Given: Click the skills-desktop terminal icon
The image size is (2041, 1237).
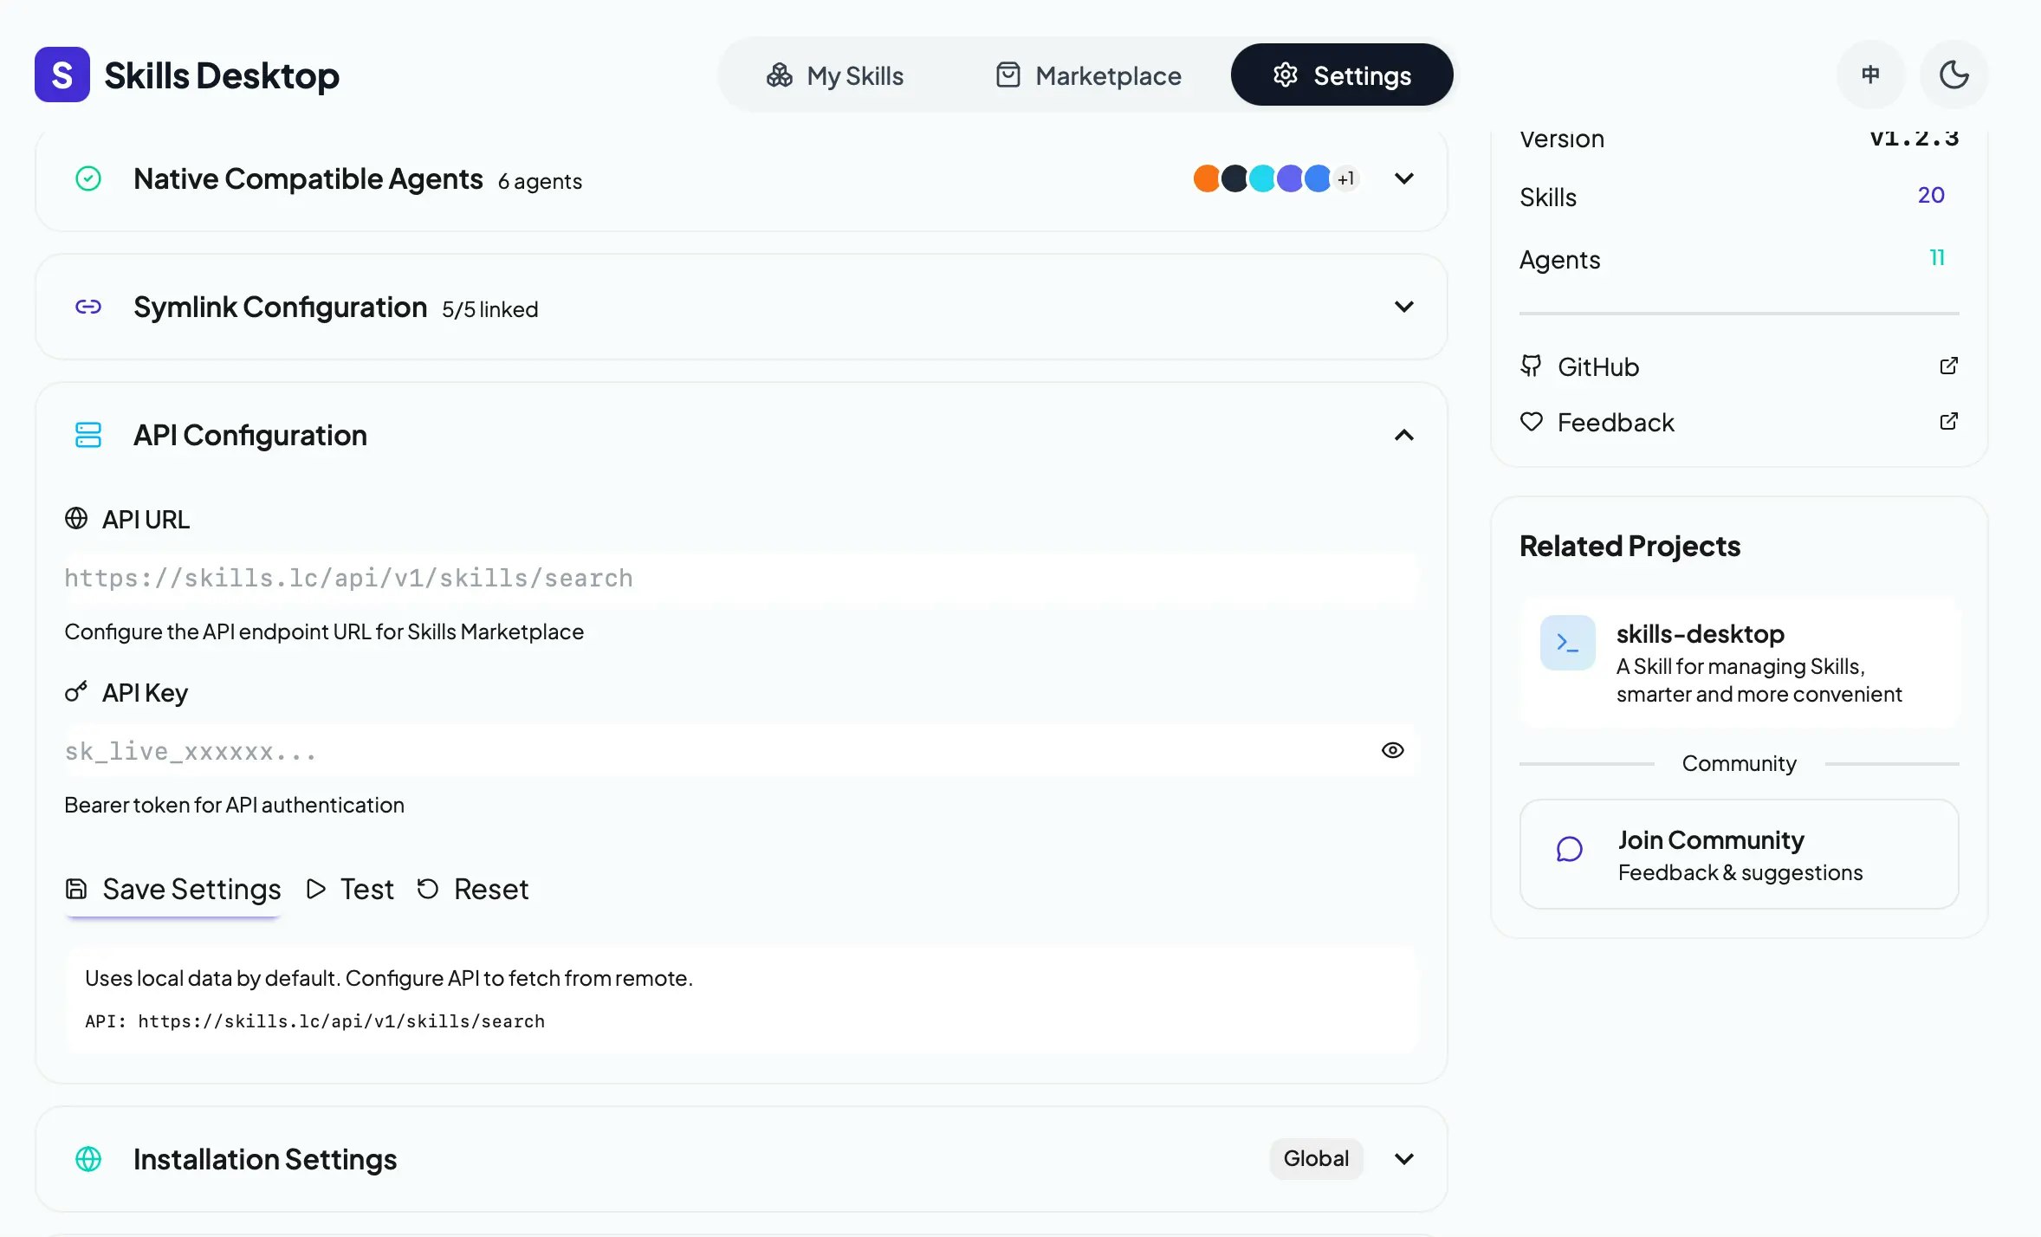Looking at the screenshot, I should point(1567,643).
